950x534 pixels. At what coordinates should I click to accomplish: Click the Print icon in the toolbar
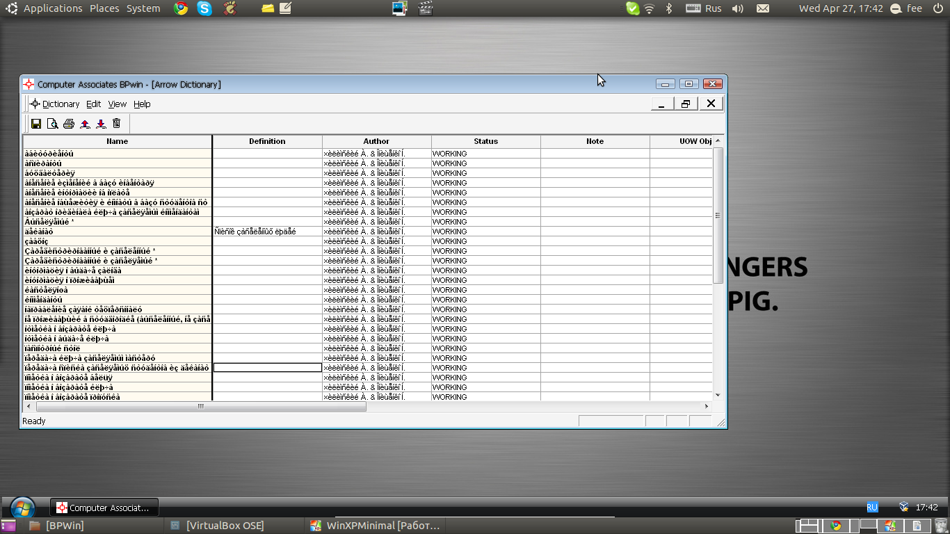(x=68, y=124)
